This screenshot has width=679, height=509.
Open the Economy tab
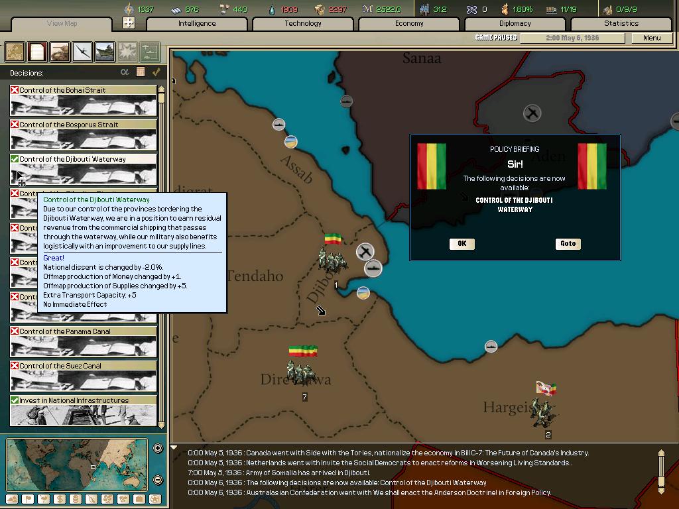409,23
